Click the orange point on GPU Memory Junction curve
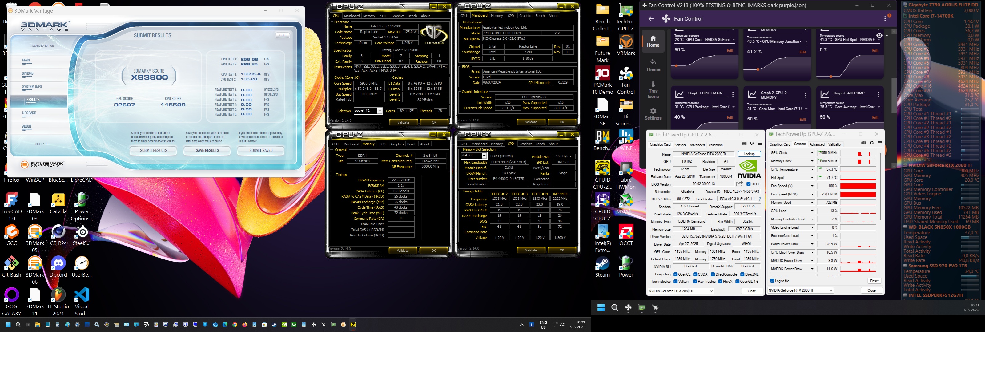The width and height of the screenshot is (985, 379). pyautogui.click(x=758, y=69)
